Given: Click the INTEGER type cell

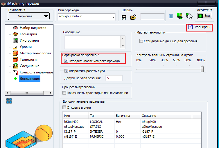Looking at the screenshot, I should (x=101, y=132).
